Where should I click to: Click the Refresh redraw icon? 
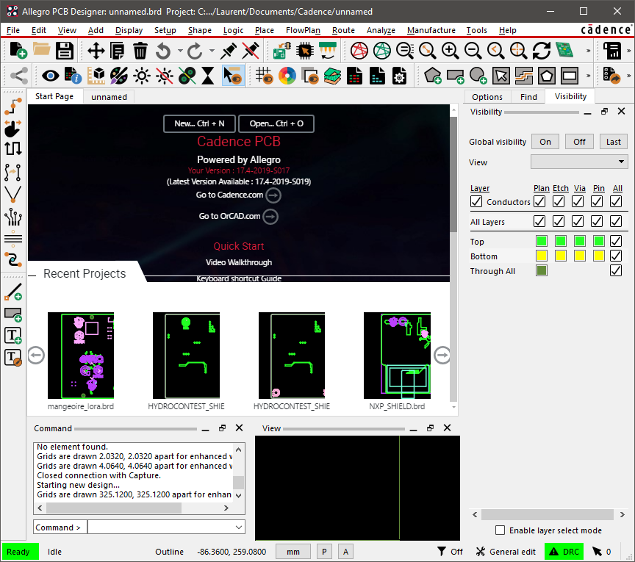541,51
